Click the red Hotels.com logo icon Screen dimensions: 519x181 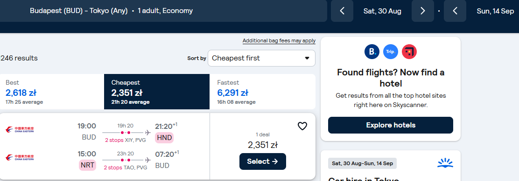click(409, 52)
